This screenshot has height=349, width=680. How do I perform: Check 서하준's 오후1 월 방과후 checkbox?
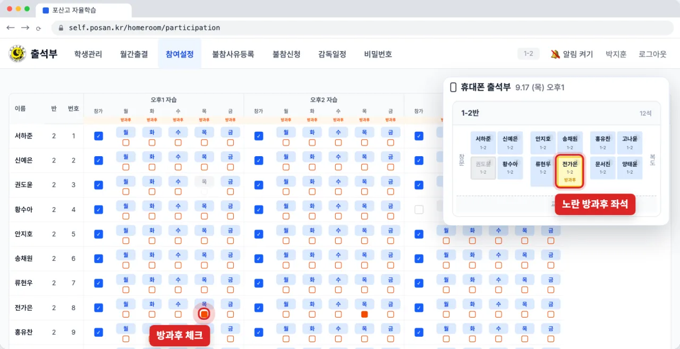coord(126,142)
